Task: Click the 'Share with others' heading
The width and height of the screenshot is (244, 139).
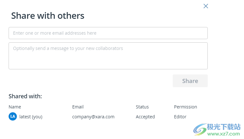Action: point(48,16)
